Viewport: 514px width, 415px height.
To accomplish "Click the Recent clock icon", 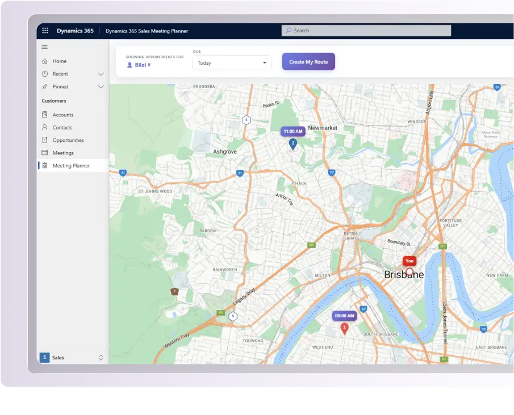I will click(45, 74).
